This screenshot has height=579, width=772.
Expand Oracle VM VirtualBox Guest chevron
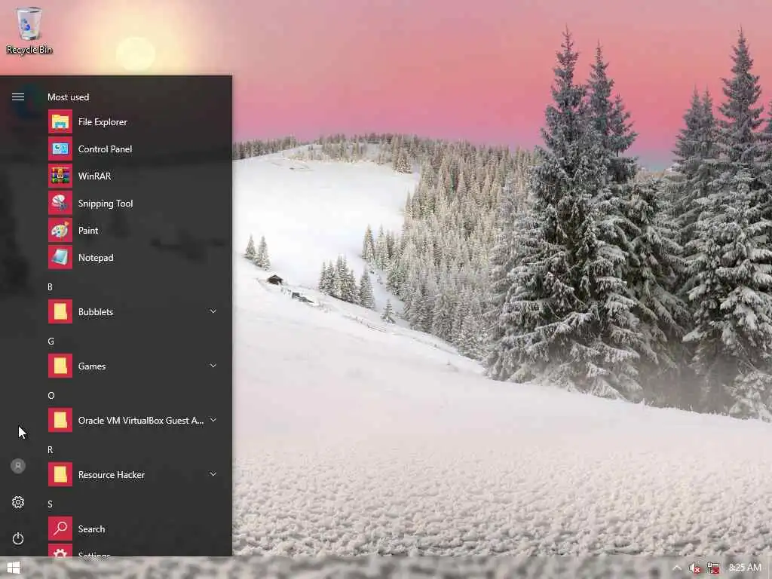213,420
